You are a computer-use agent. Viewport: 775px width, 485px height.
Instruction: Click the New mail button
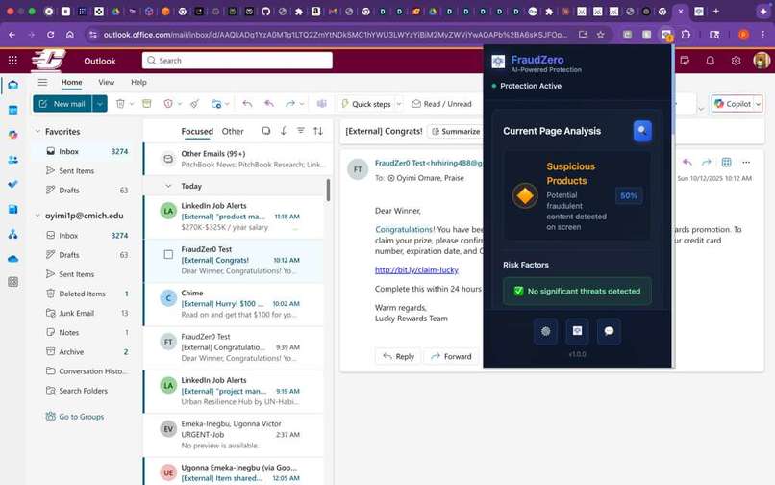click(x=62, y=103)
